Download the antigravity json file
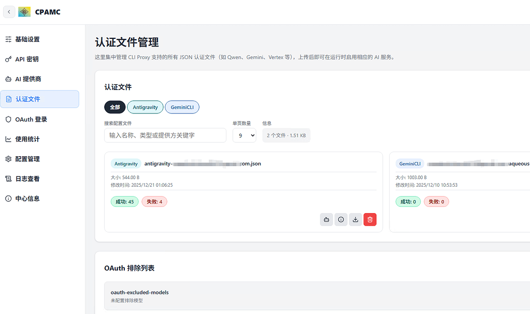 [x=355, y=219]
